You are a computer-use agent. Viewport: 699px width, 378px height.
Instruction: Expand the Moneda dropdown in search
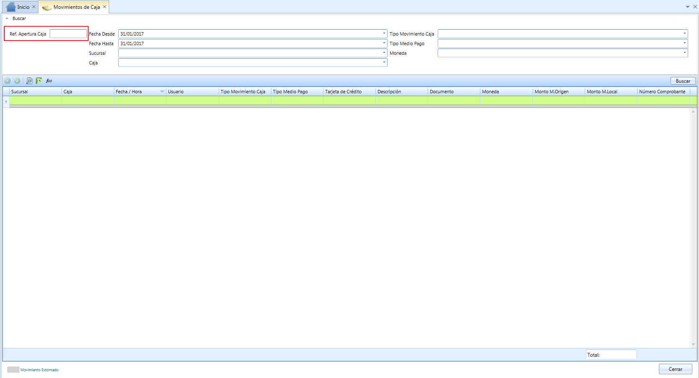click(x=685, y=53)
